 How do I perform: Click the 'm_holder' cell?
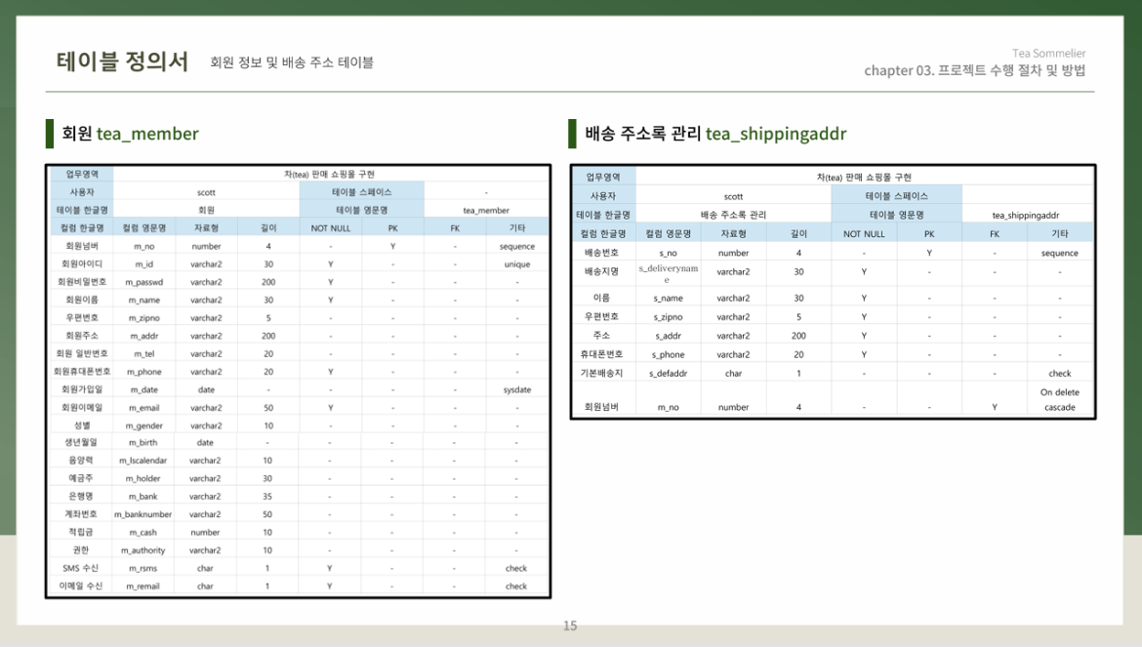[143, 478]
